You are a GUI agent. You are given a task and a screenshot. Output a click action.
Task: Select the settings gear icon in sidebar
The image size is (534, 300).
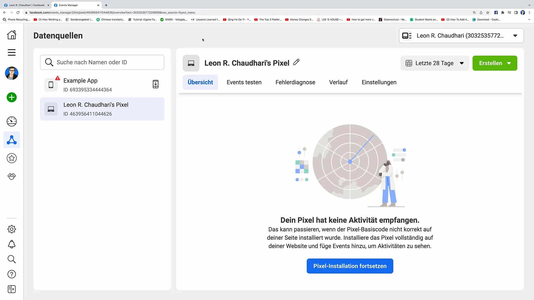click(x=12, y=229)
